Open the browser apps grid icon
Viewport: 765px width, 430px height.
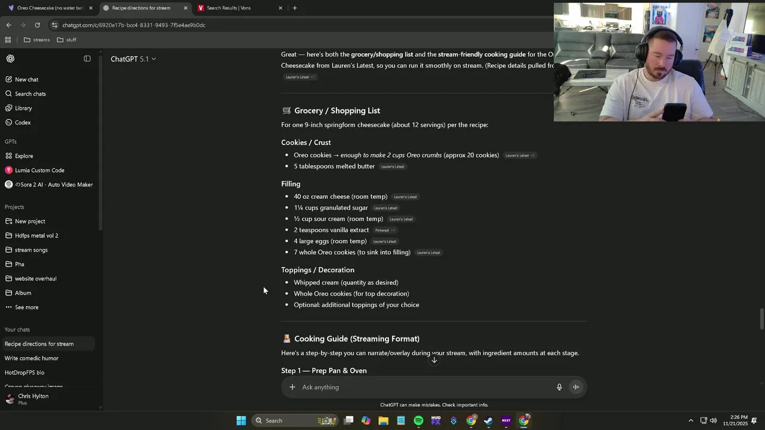(x=8, y=40)
